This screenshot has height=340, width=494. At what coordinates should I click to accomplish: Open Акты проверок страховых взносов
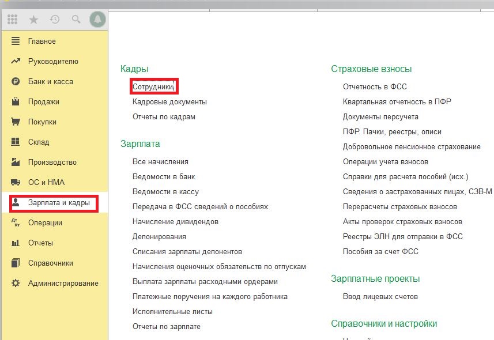(402, 222)
